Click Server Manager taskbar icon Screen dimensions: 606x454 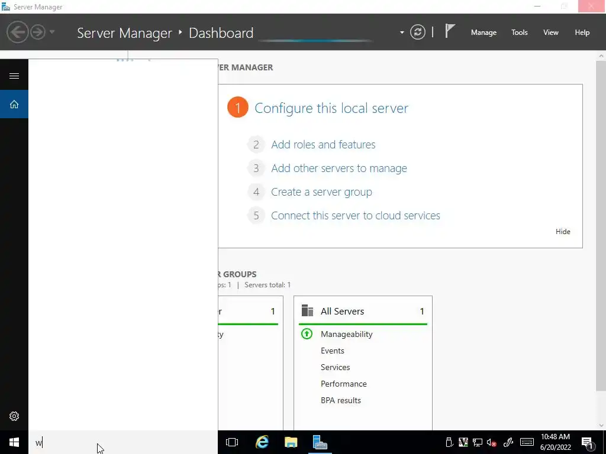point(320,442)
